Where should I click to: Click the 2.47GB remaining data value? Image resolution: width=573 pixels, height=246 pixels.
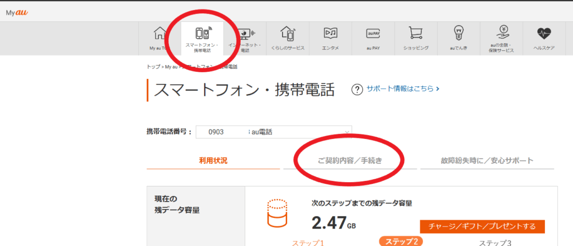334,222
